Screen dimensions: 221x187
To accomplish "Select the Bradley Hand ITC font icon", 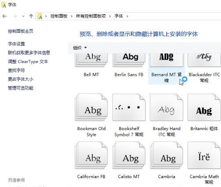I will 167,108.
